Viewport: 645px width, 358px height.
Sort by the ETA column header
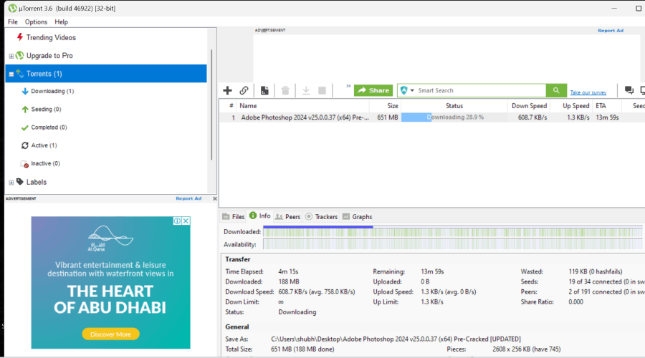click(607, 106)
